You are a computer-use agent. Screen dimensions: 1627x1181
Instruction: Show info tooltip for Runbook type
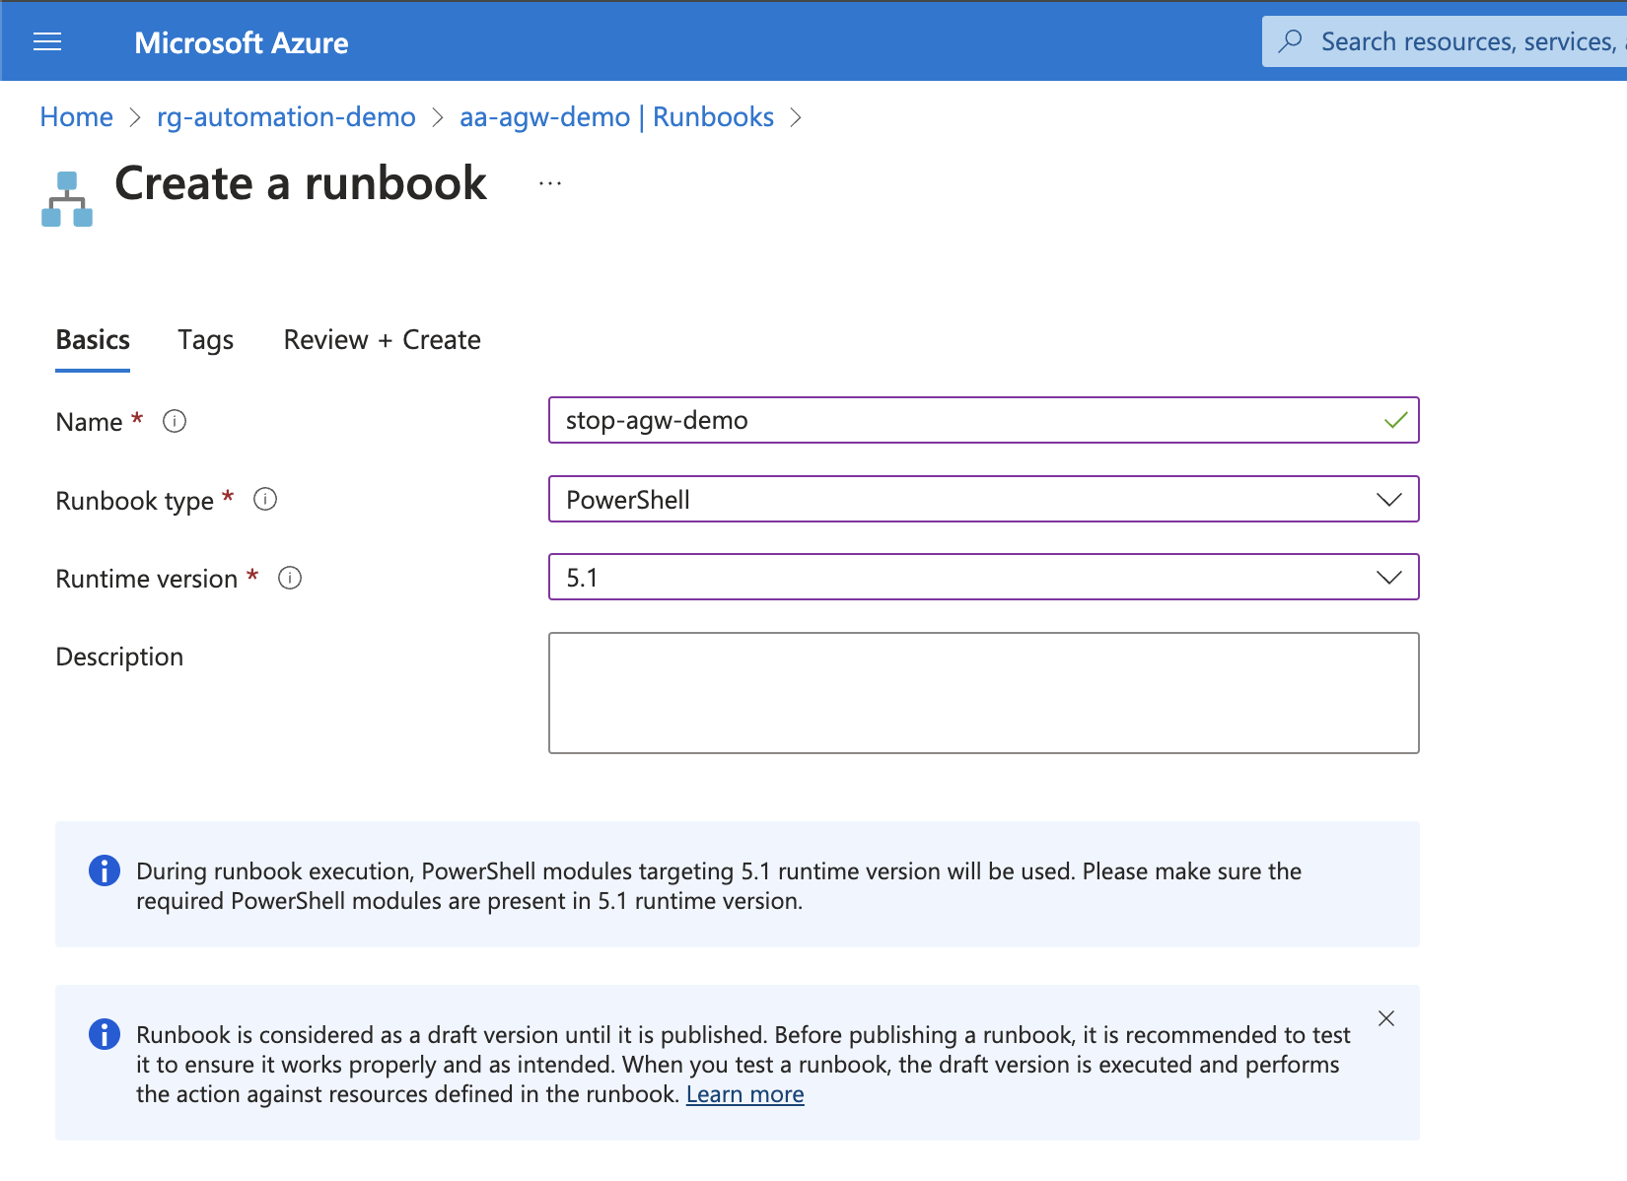(x=265, y=499)
